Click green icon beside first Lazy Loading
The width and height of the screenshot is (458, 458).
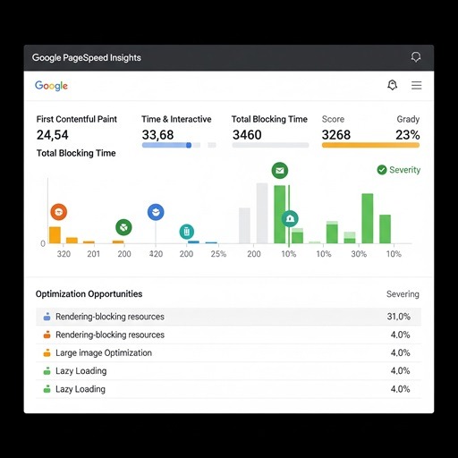coord(47,371)
